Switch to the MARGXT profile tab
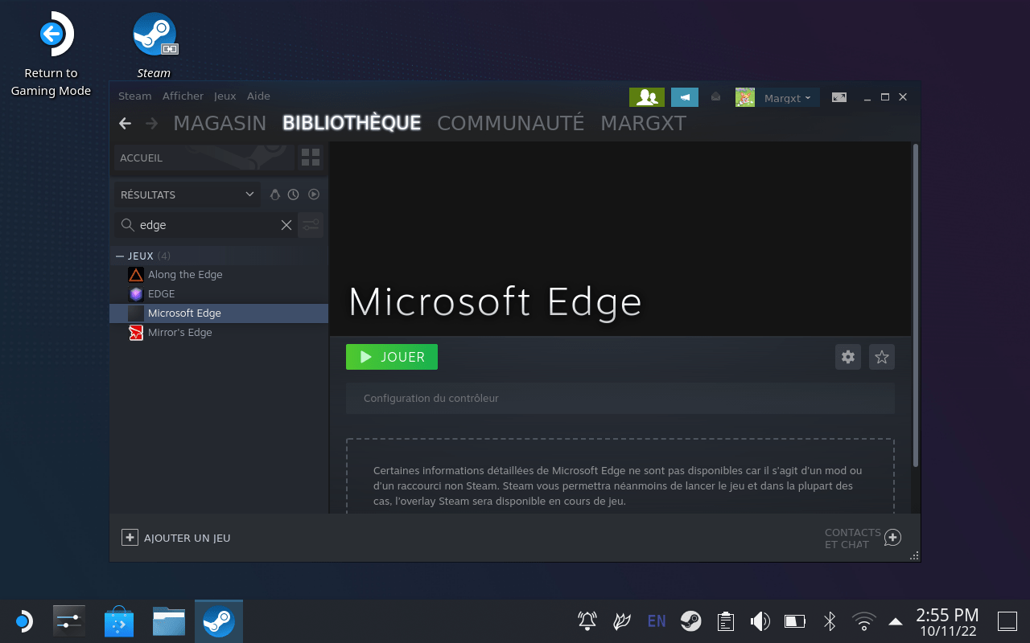This screenshot has height=643, width=1030. [x=643, y=123]
